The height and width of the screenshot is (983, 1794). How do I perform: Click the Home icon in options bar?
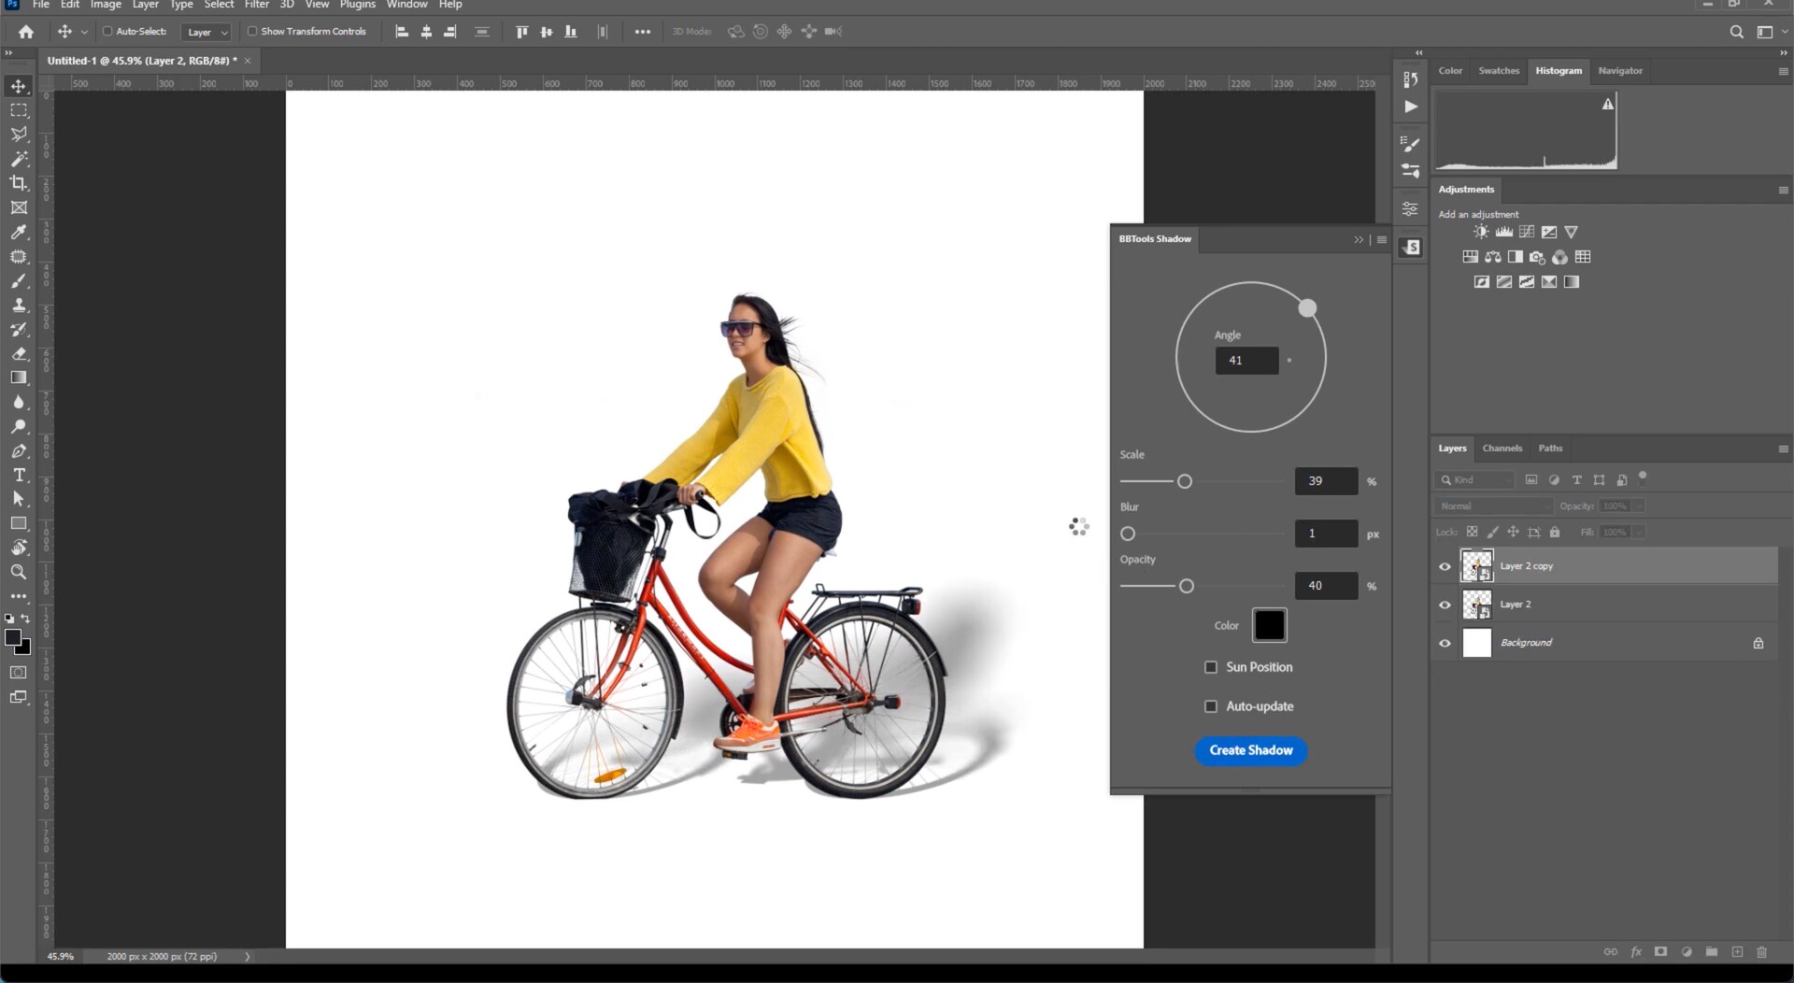point(26,32)
